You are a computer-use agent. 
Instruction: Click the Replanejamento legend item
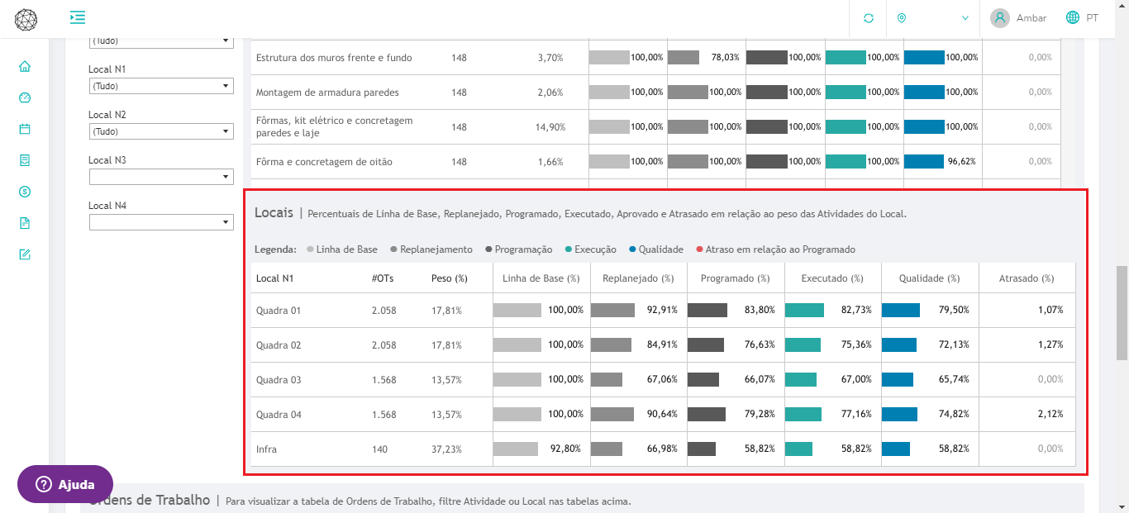tap(431, 249)
